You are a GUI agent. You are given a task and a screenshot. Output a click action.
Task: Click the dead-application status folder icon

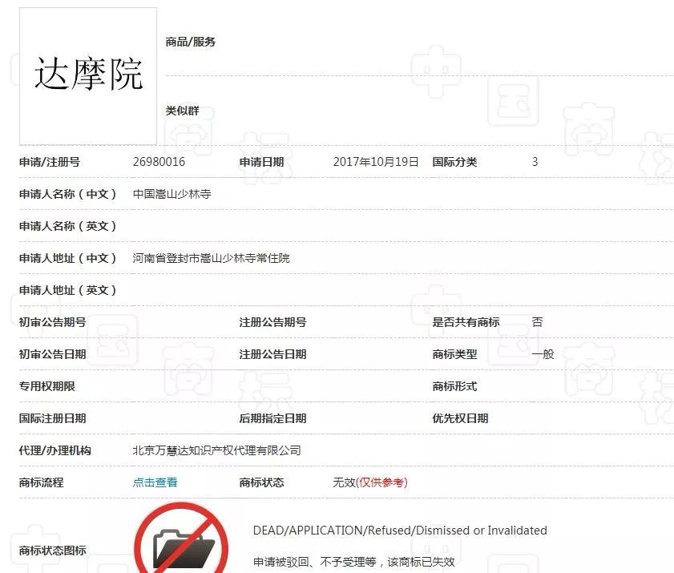[181, 539]
